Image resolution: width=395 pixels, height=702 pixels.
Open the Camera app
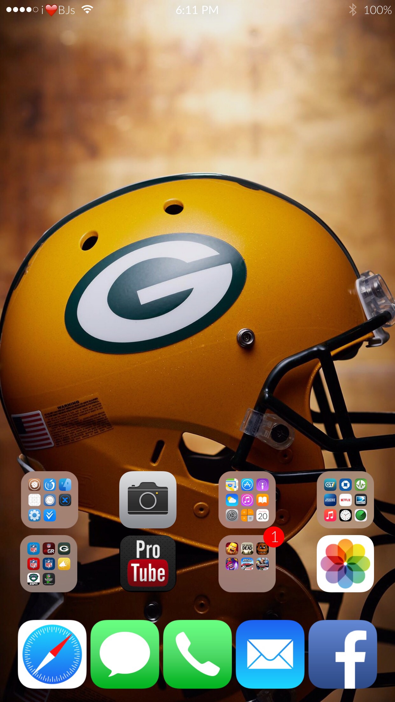[148, 499]
